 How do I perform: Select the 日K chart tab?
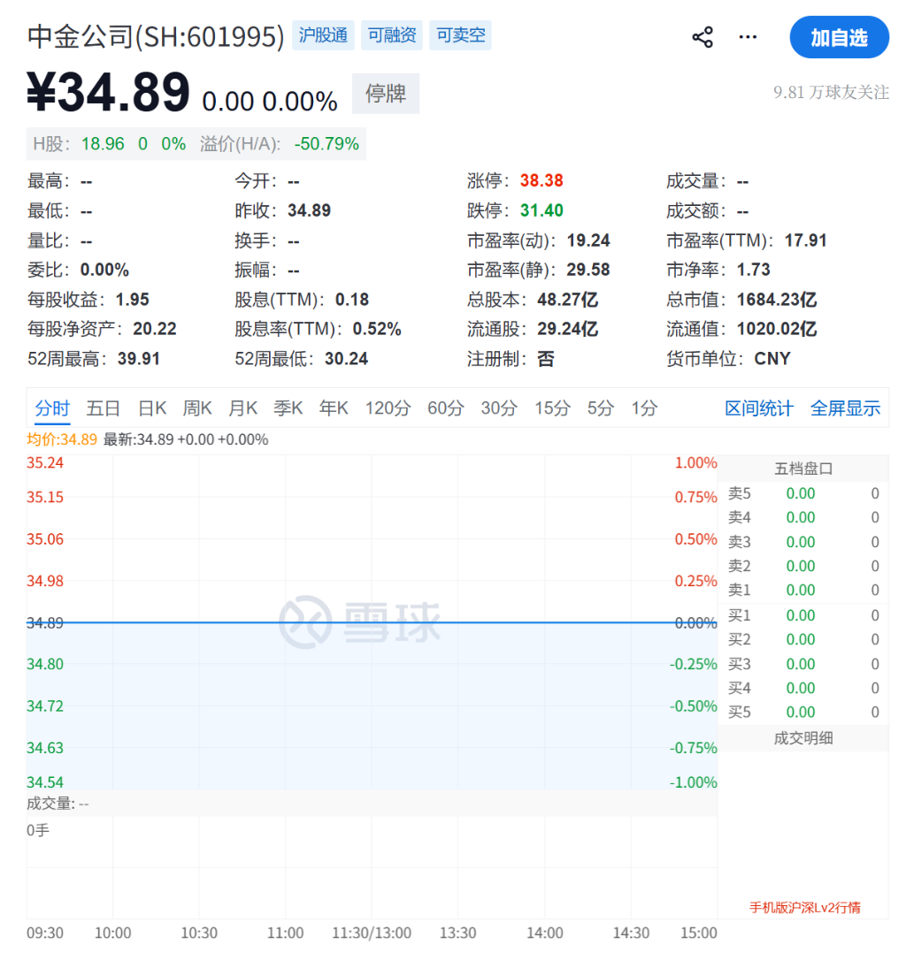click(152, 408)
